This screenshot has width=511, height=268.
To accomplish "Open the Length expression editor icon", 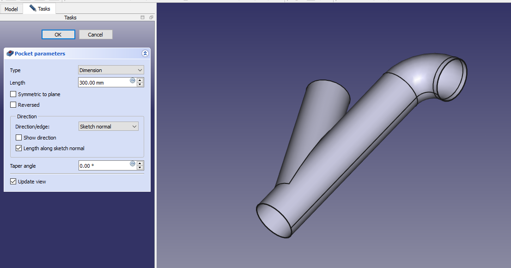I will 133,80.
